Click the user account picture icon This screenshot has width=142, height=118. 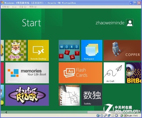(130, 23)
